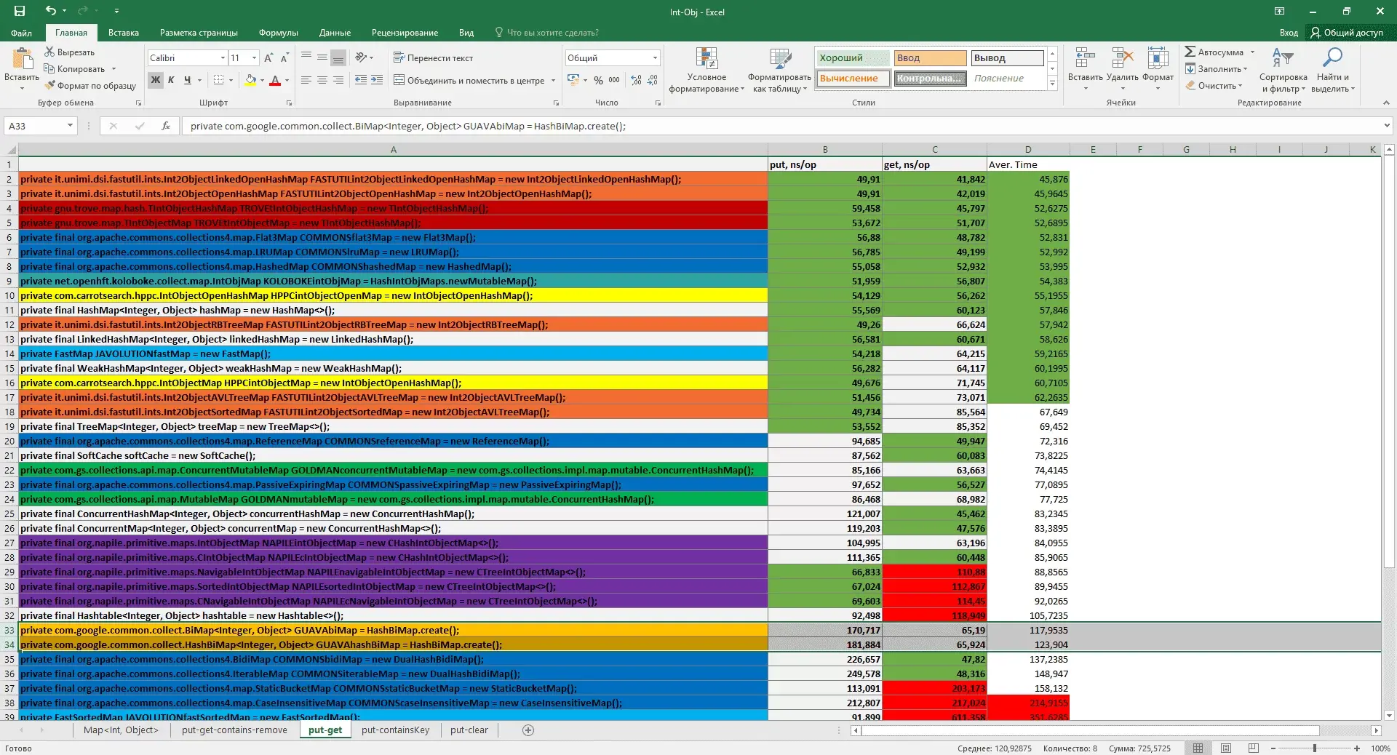
Task: Click the Increase Decimal icon
Action: 637,80
